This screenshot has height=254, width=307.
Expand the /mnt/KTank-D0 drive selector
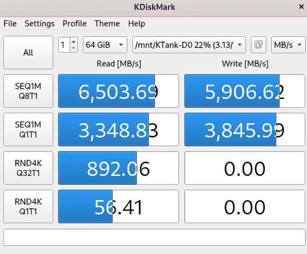pos(189,45)
